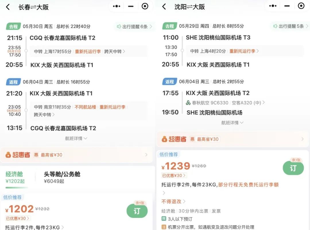
Task: Tap crossed-out ¥1232 original price
Action: click(42, 209)
